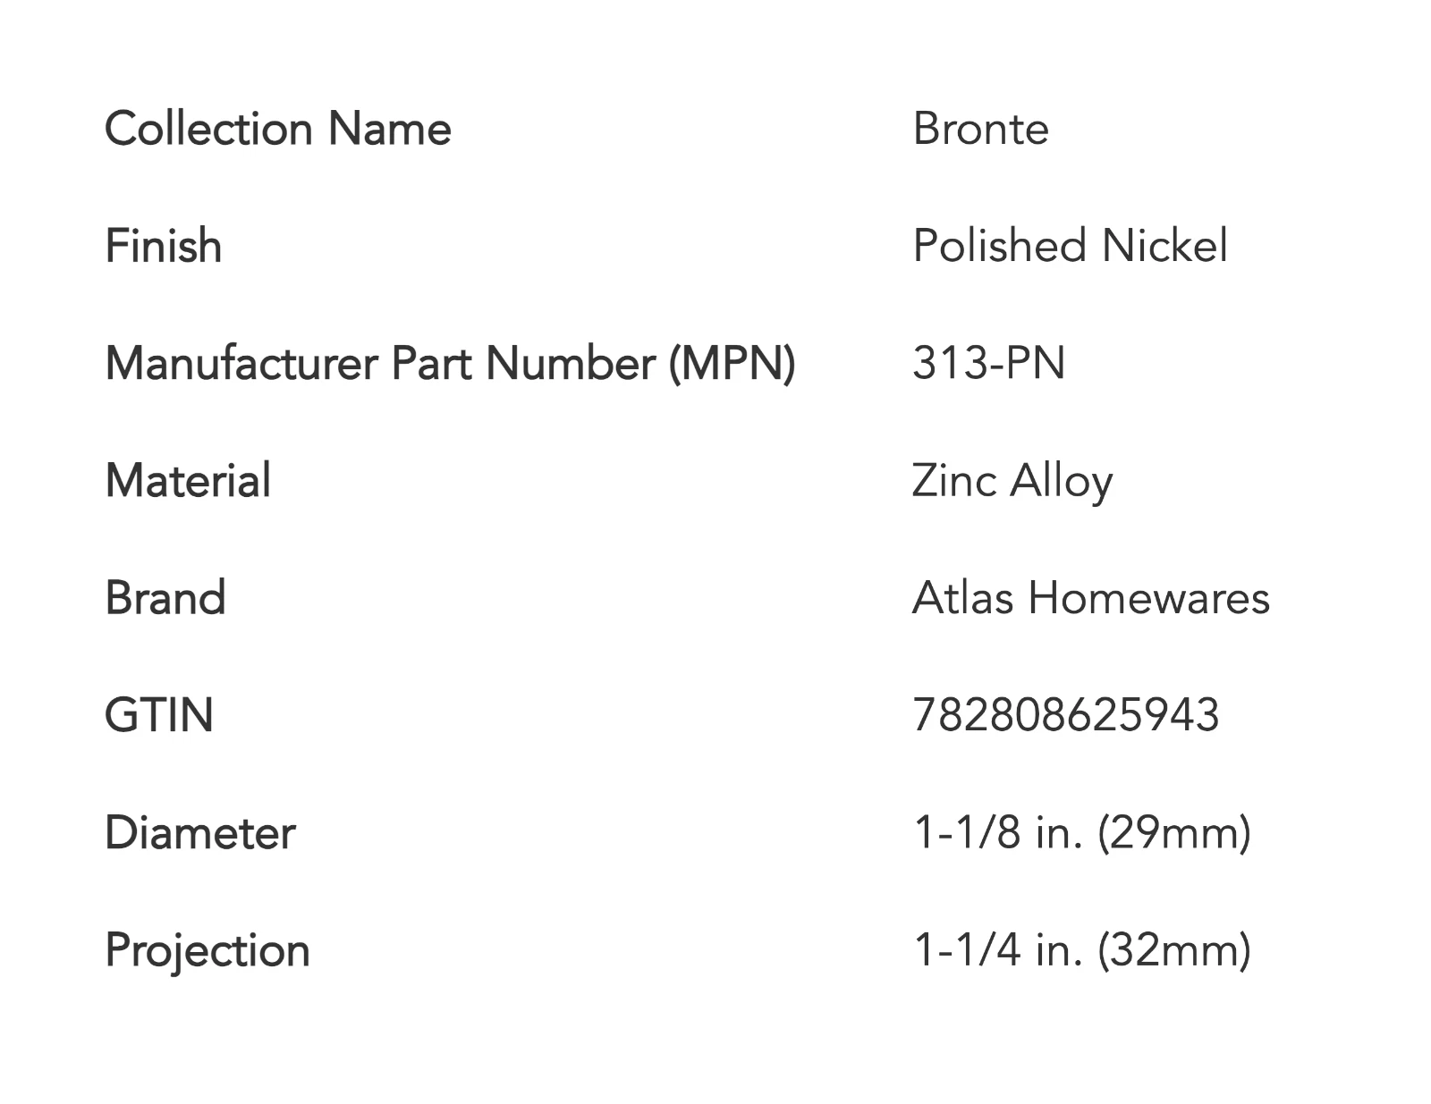Select the Zinc Alloy material value
The height and width of the screenshot is (1104, 1431).
[1012, 481]
